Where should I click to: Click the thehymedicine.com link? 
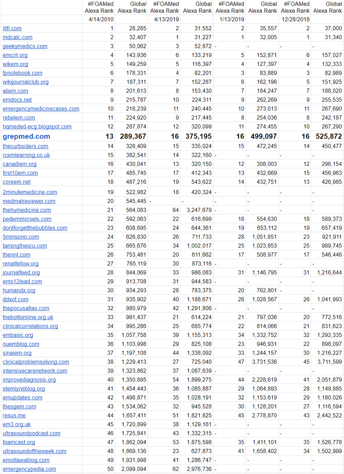pos(27,210)
